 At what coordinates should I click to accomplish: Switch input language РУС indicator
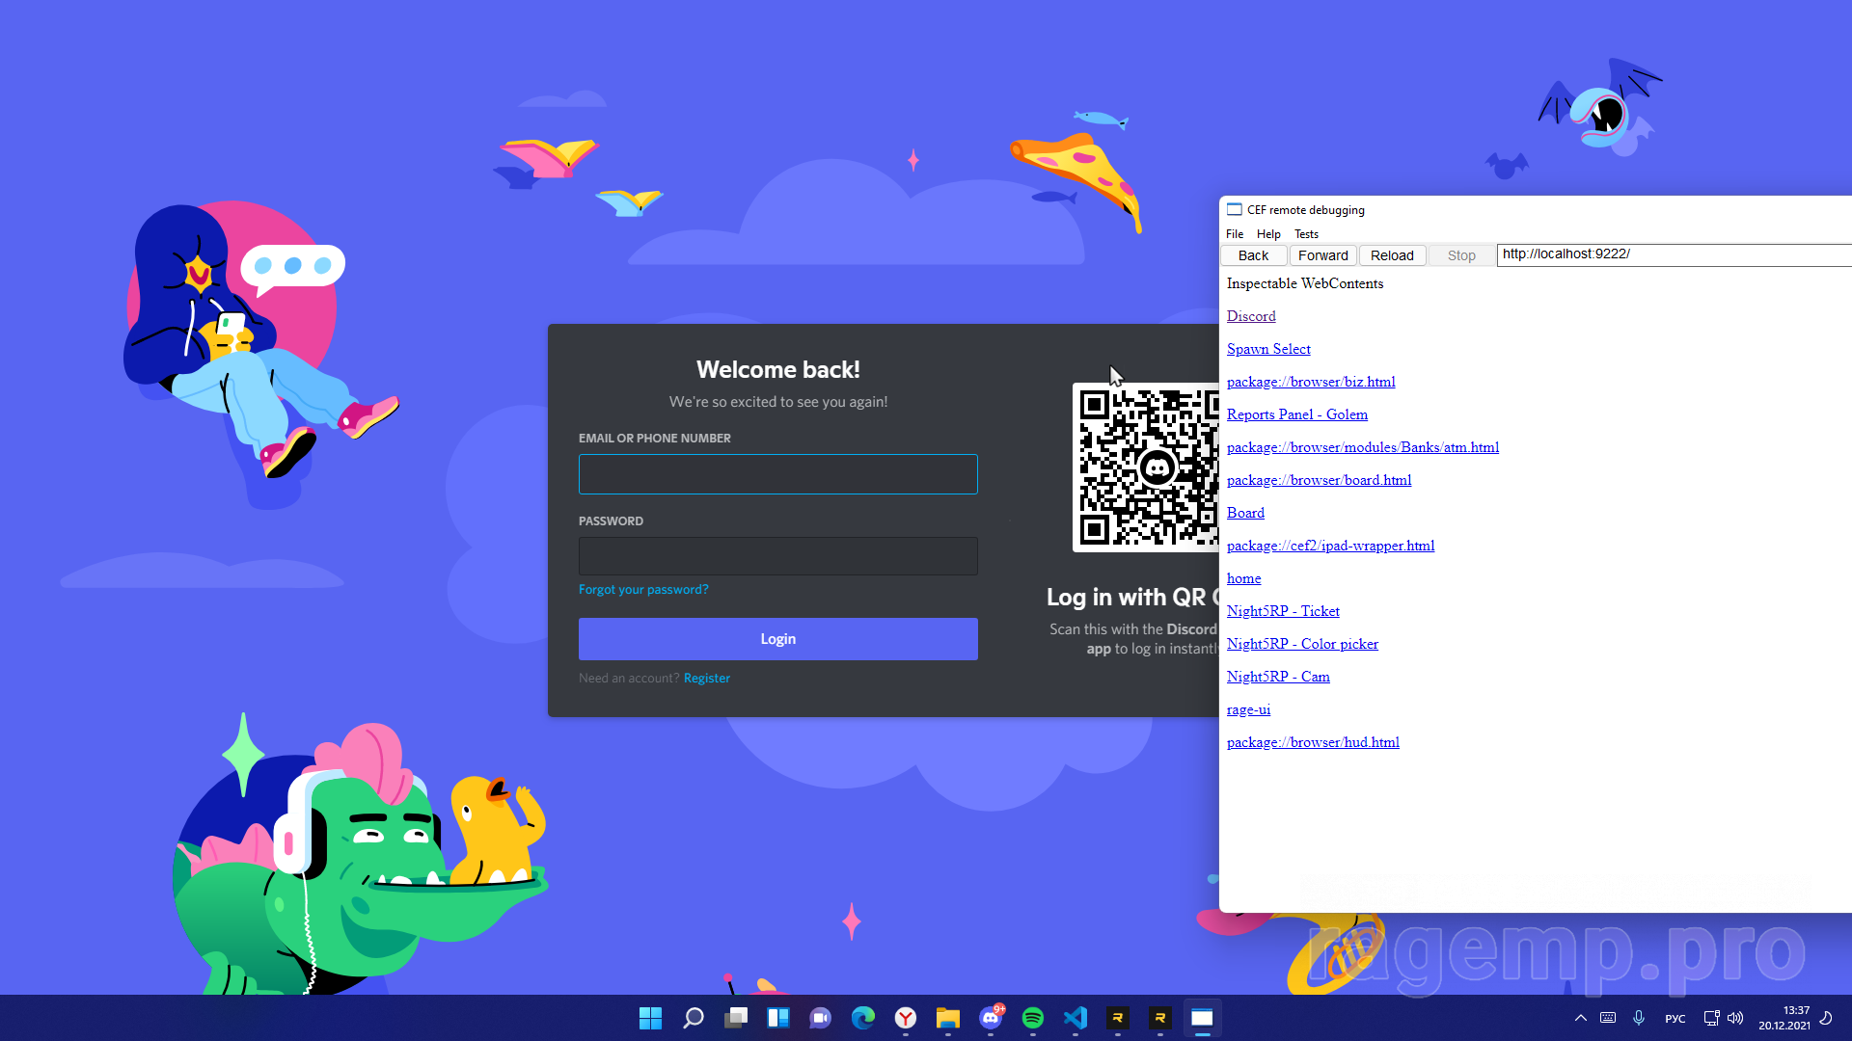coord(1675,1019)
